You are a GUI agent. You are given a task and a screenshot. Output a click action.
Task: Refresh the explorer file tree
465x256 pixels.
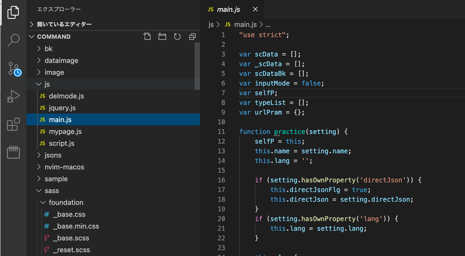pyautogui.click(x=177, y=36)
